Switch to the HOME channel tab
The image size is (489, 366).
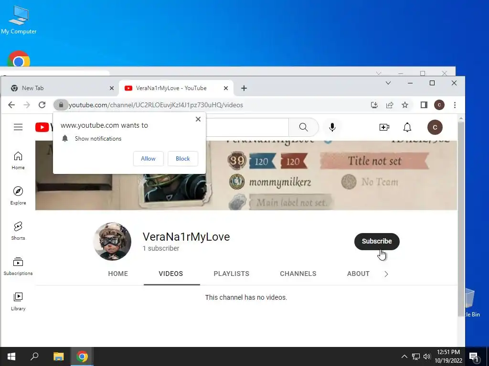pos(118,274)
